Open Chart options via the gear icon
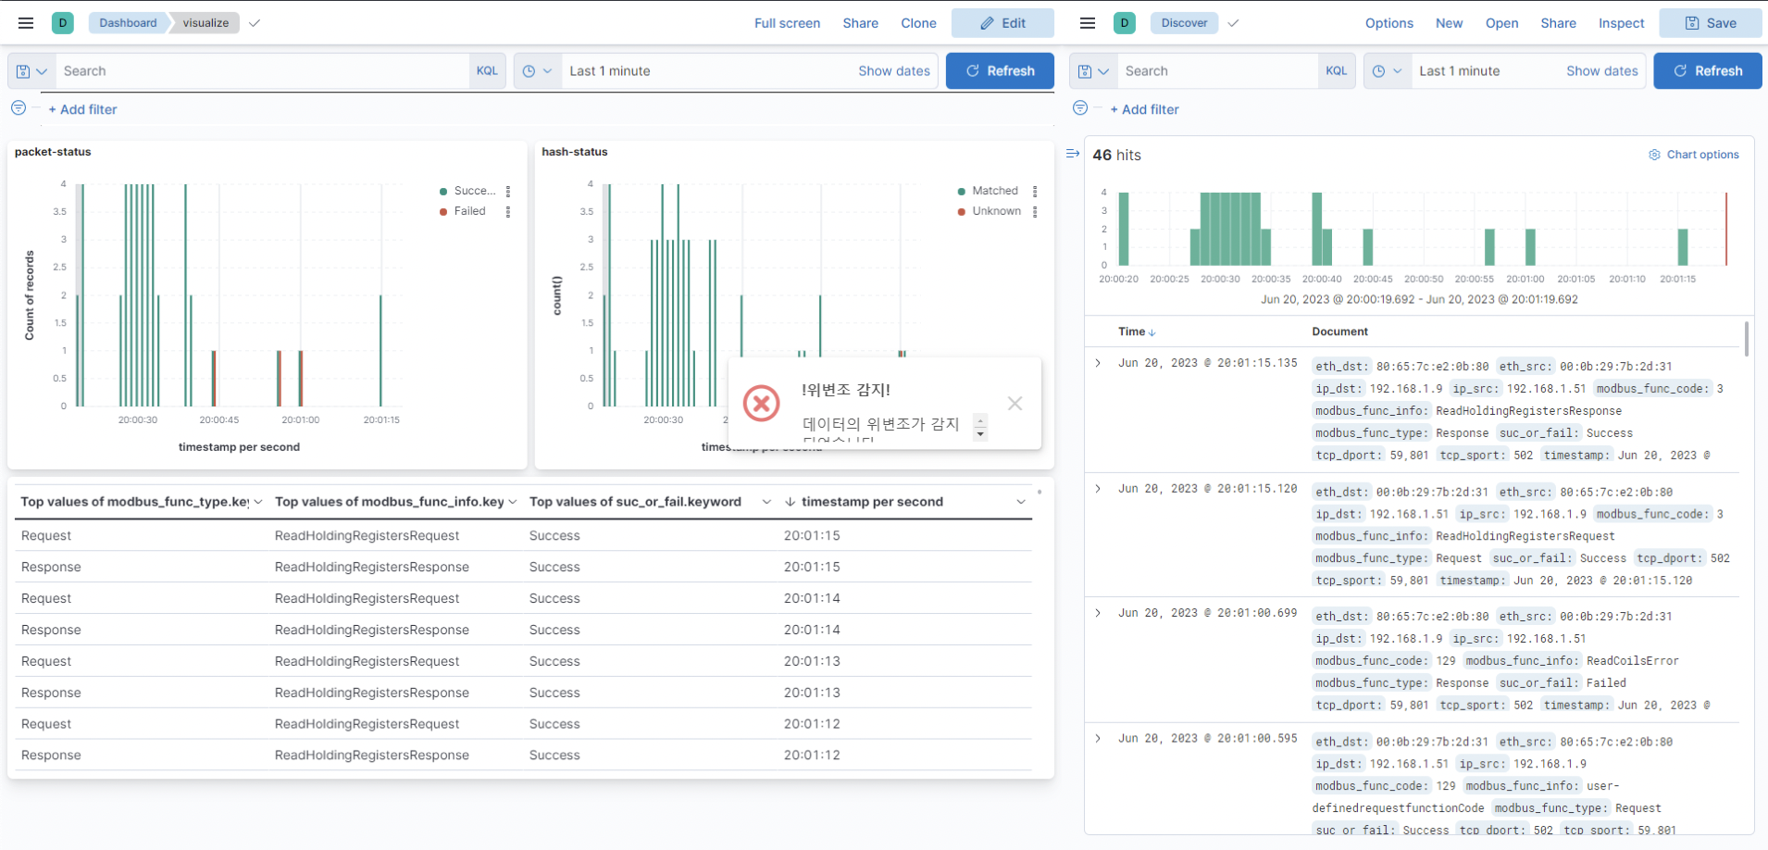 coord(1654,155)
